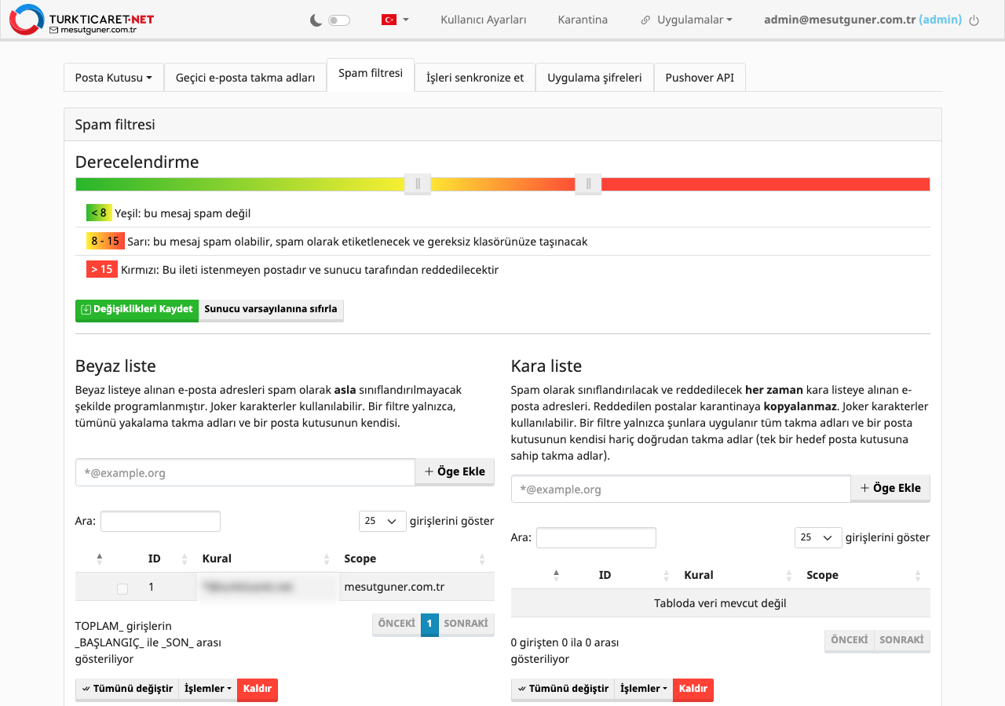Click Değişiklikleri Kaydet button
1005x706 pixels.
[x=137, y=309]
